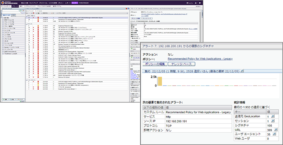Click magnifier icon beside URL value 399
Viewport: 283px width, 145px height.
click(x=275, y=130)
